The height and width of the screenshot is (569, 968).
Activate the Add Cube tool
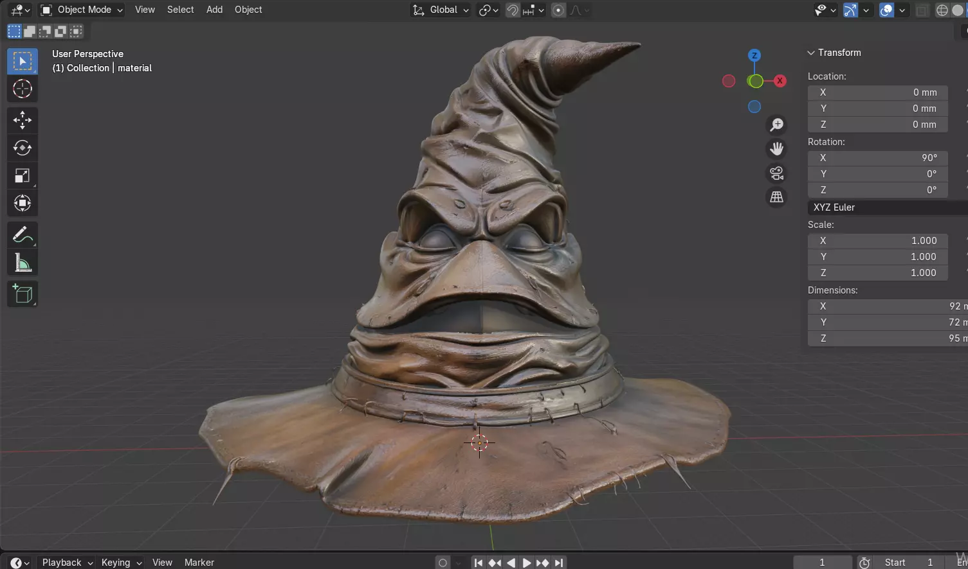(23, 294)
